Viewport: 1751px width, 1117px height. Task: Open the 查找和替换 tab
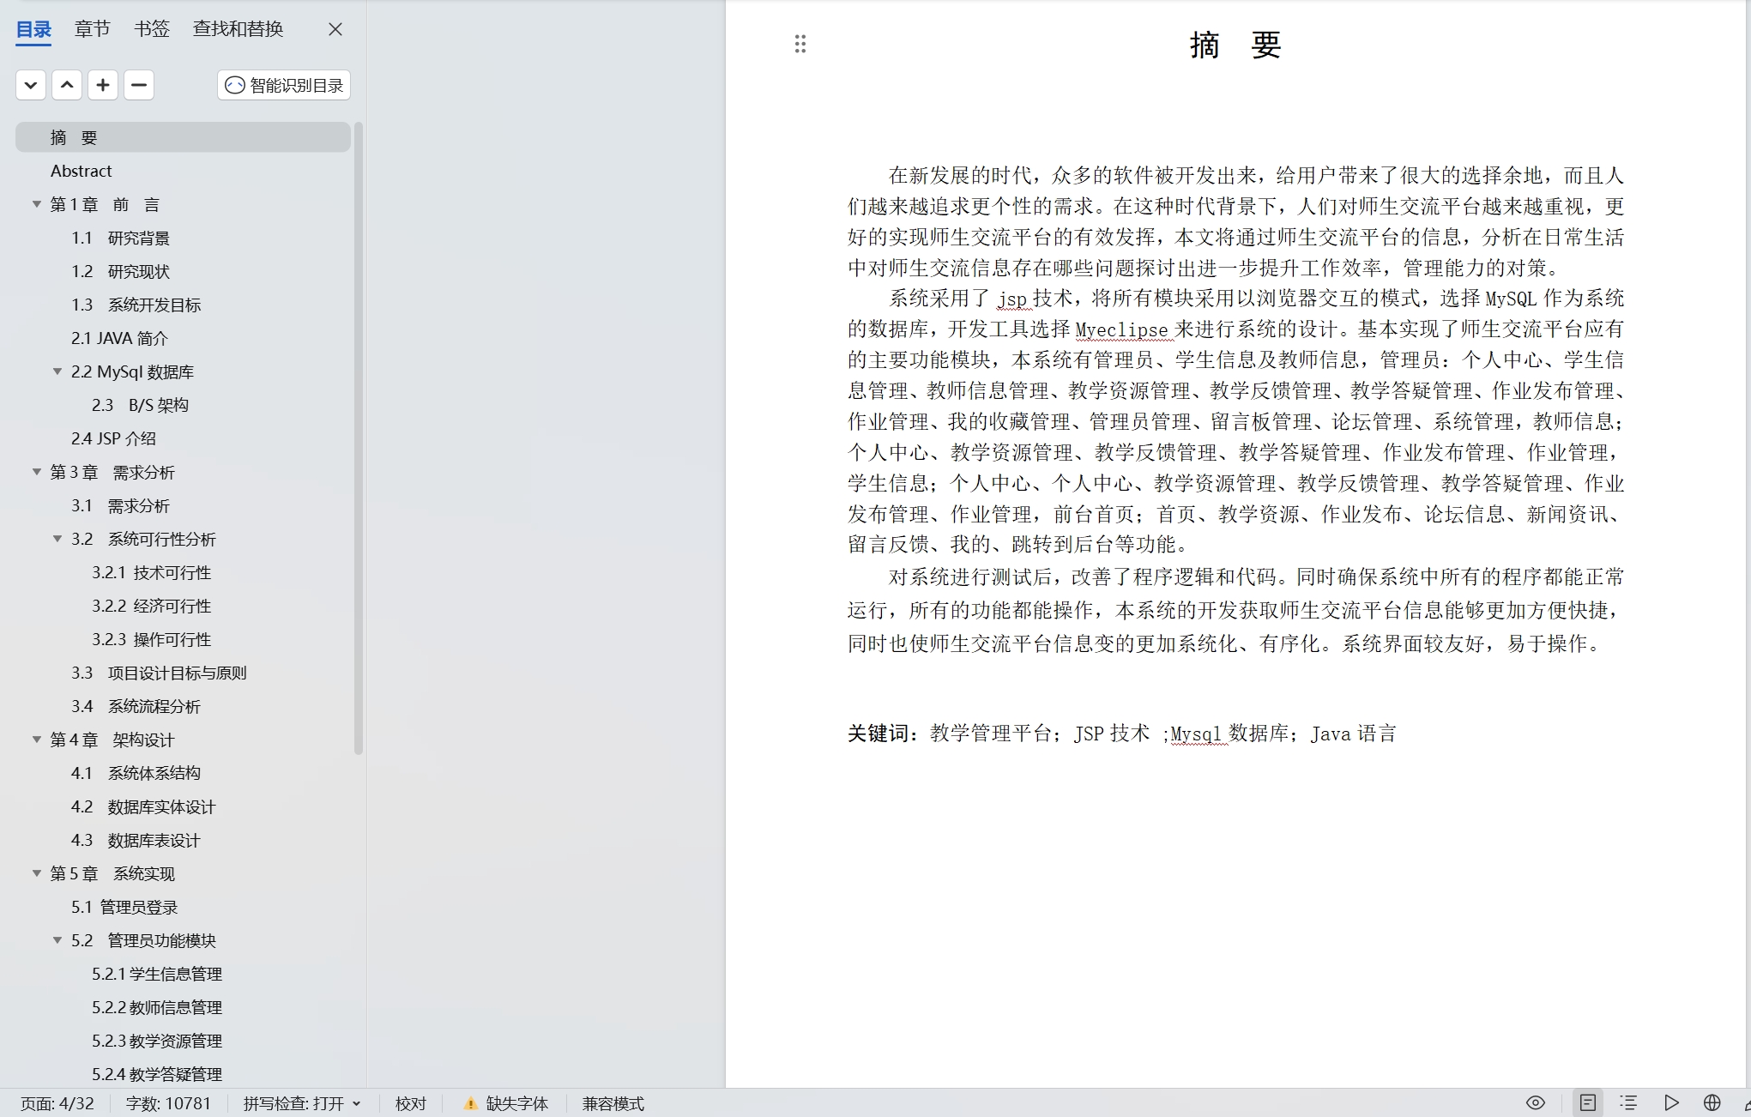tap(238, 29)
